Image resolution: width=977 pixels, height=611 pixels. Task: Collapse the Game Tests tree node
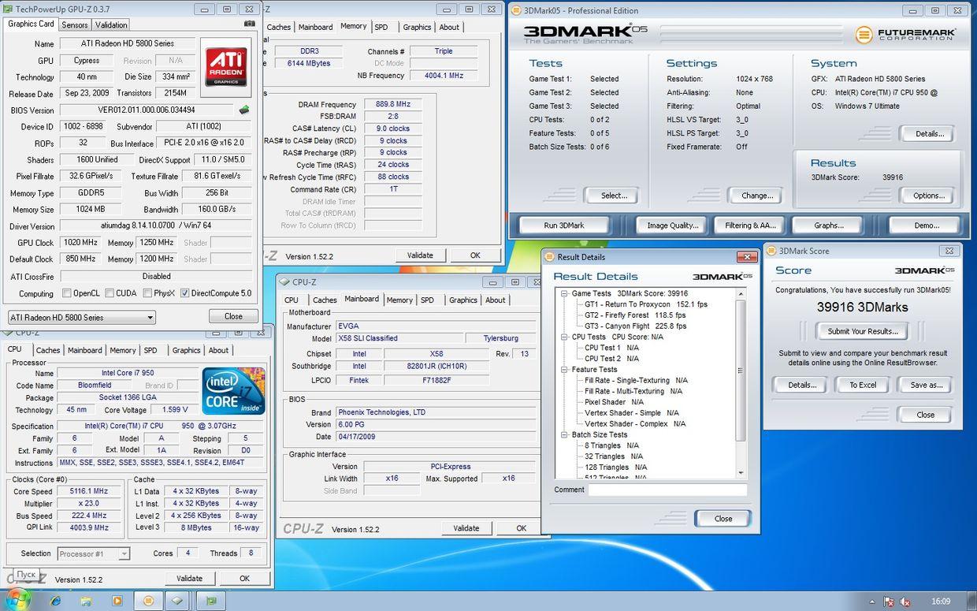(x=564, y=293)
